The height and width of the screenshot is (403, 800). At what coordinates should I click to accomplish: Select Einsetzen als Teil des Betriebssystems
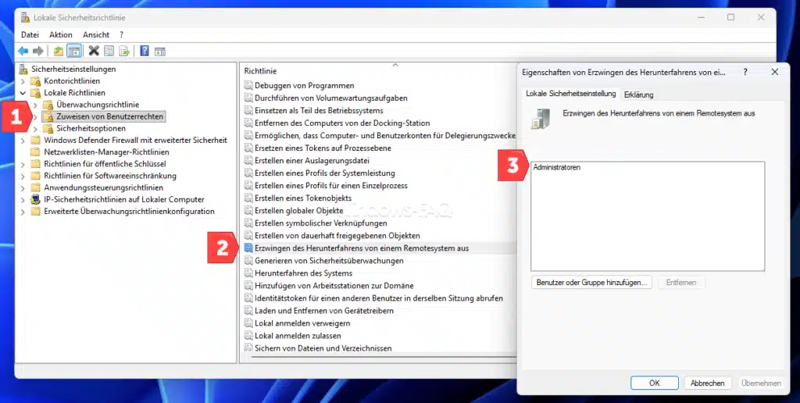319,110
